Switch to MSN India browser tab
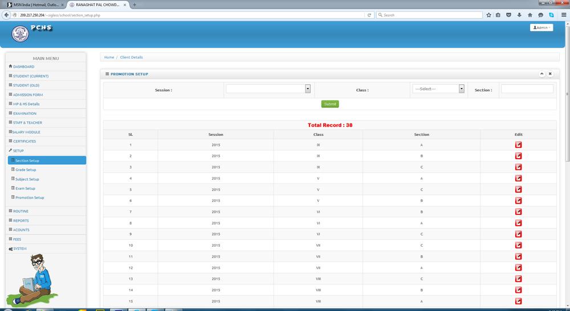 pos(35,5)
